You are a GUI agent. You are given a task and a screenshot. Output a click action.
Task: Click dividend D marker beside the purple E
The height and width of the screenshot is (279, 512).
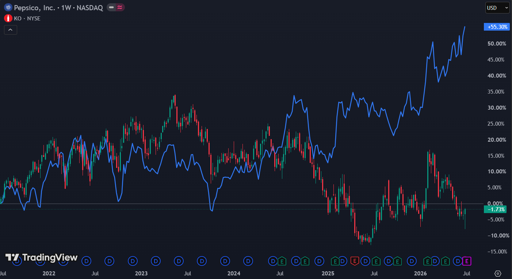tap(458, 261)
